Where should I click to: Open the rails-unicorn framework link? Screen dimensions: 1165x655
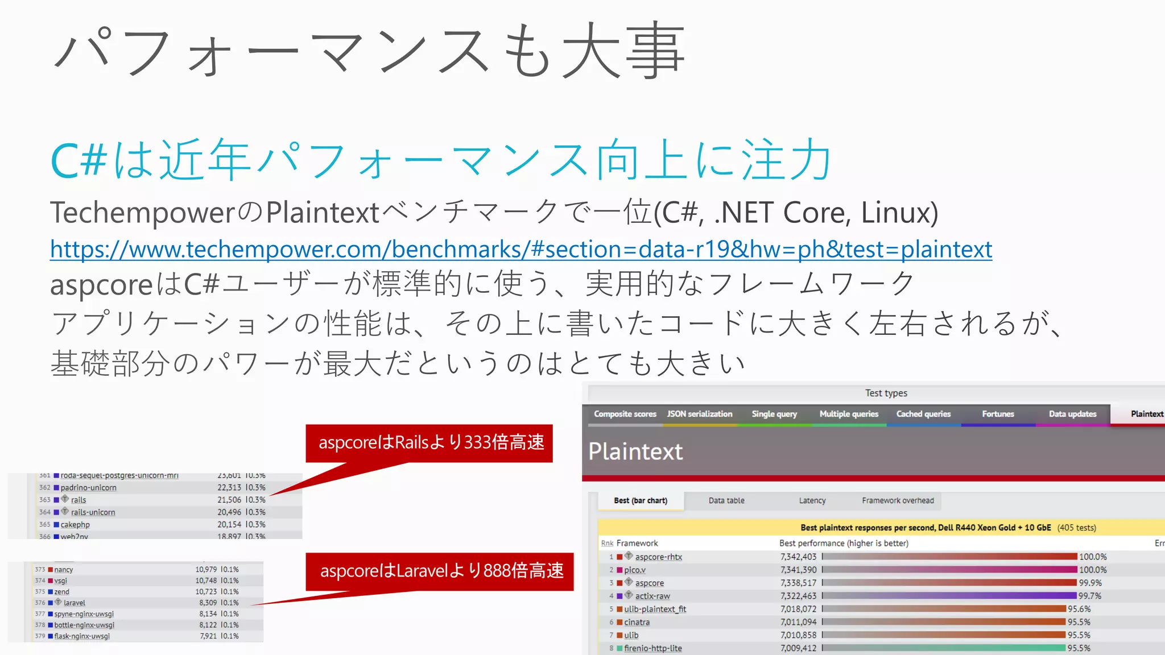point(93,512)
